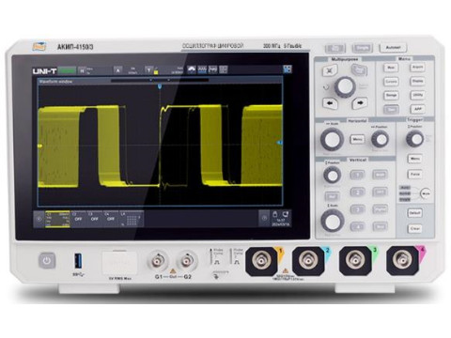Click the Vertical Position knob
This screenshot has height=338, width=451.
coord(332,175)
